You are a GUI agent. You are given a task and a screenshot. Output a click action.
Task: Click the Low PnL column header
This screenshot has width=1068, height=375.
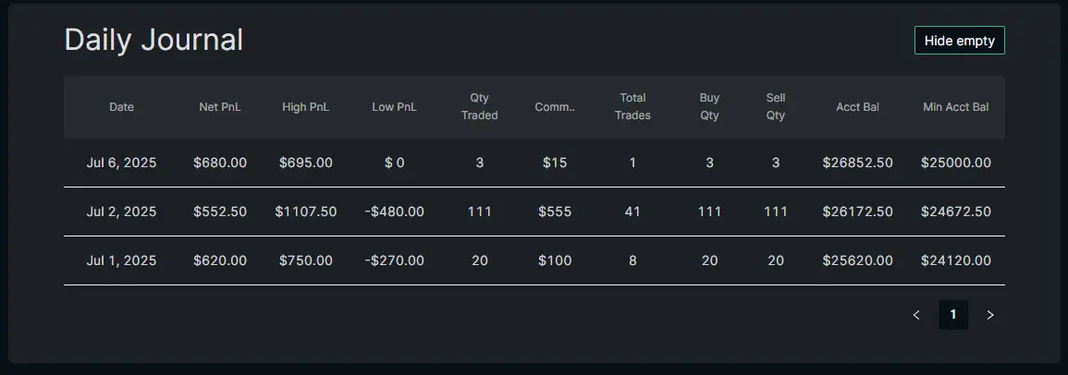click(x=394, y=107)
